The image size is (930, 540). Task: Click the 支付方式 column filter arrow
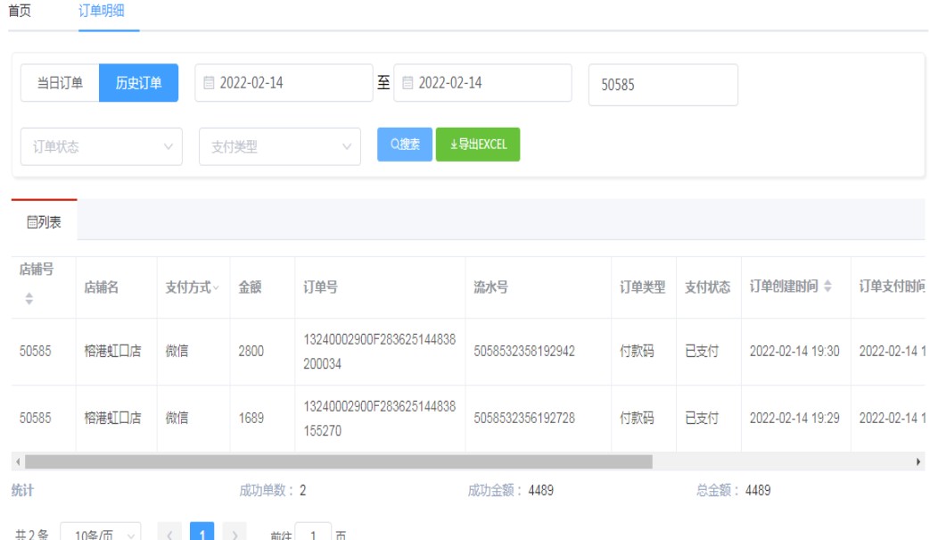[217, 287]
